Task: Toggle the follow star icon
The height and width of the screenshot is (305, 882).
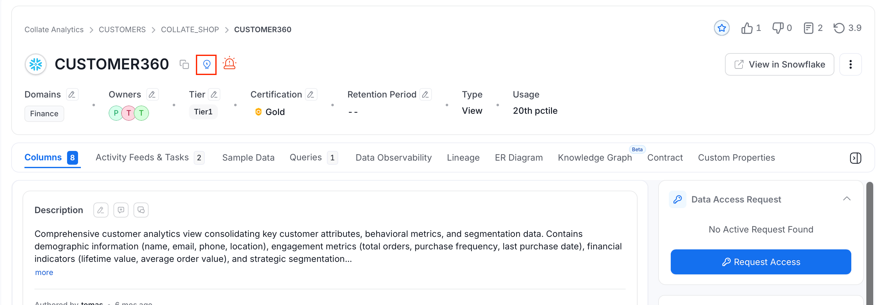Action: (x=722, y=28)
